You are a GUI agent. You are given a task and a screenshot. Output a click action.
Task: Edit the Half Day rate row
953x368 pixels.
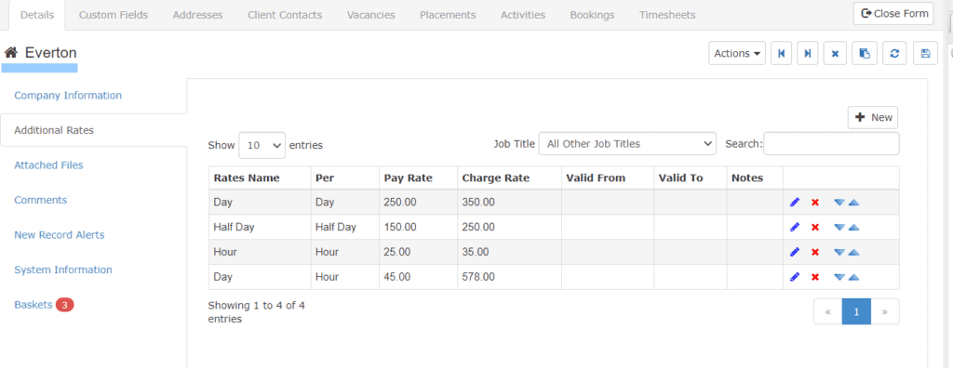(795, 227)
